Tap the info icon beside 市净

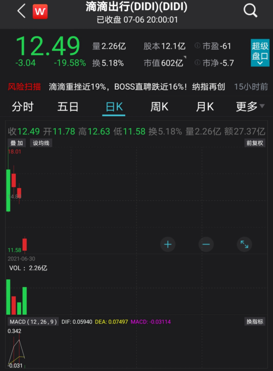197,63
